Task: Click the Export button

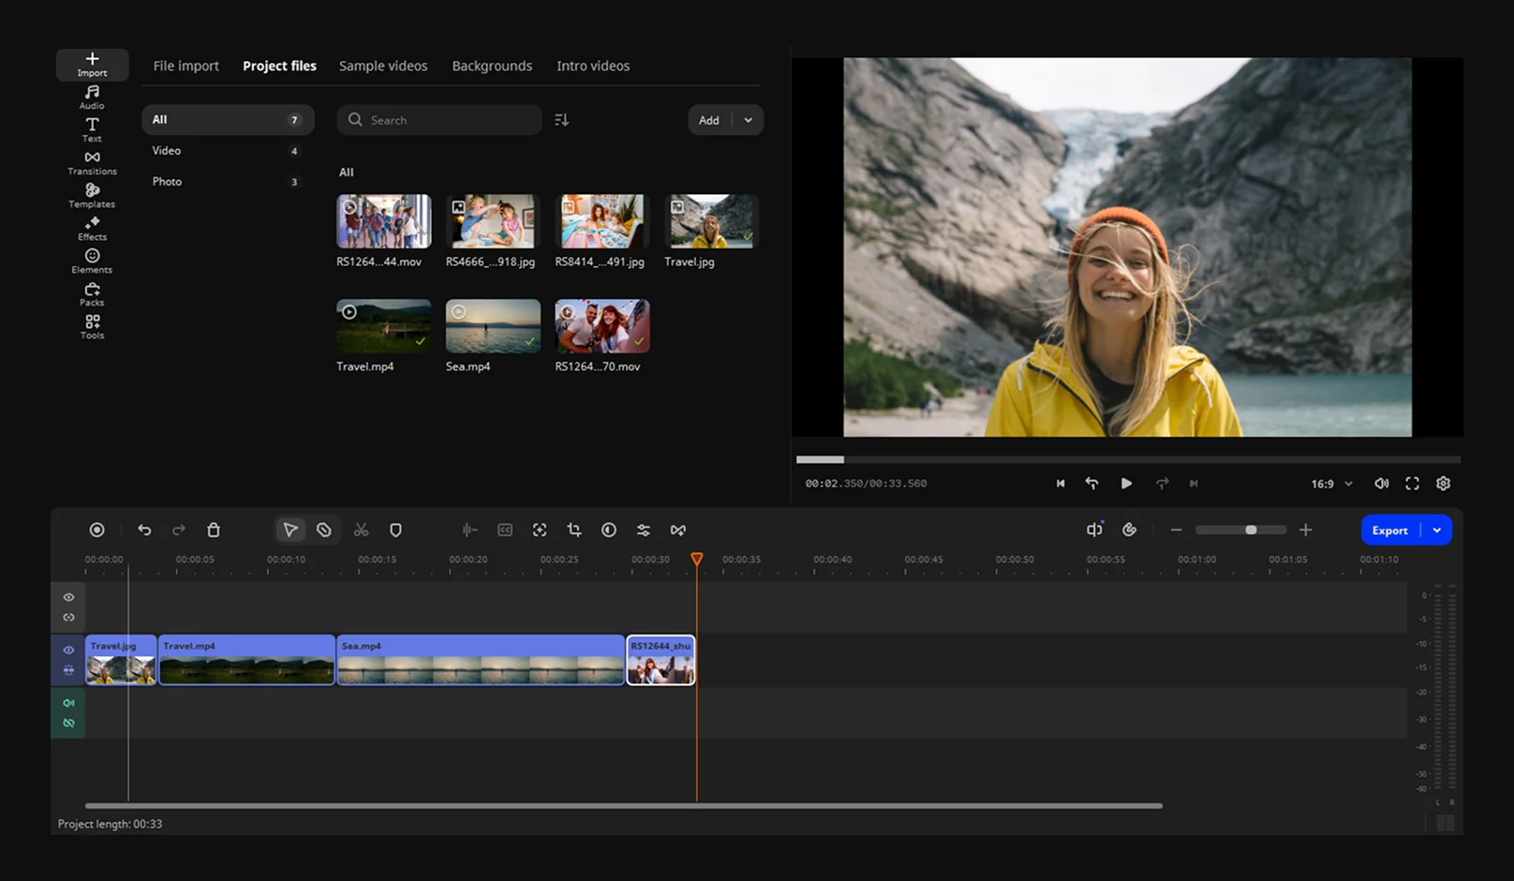Action: tap(1390, 530)
